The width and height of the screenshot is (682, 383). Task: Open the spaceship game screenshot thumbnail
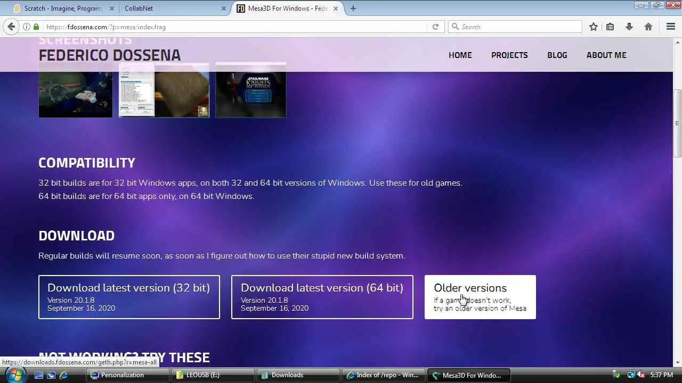pyautogui.click(x=75, y=90)
